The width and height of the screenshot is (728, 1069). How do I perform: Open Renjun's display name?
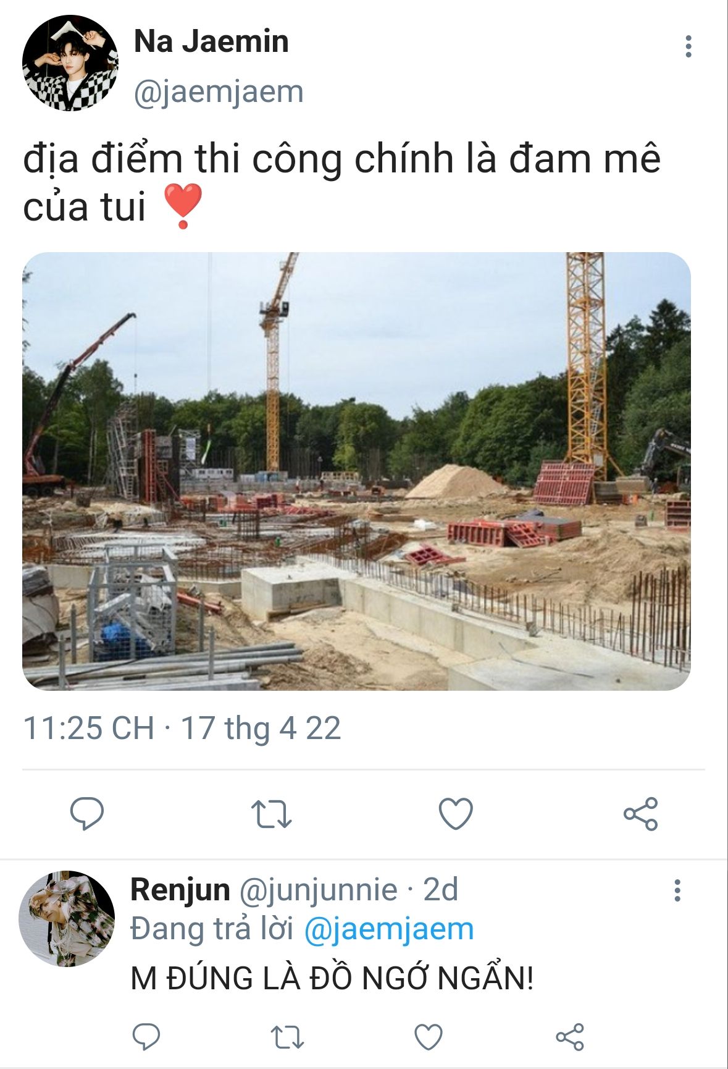180,890
